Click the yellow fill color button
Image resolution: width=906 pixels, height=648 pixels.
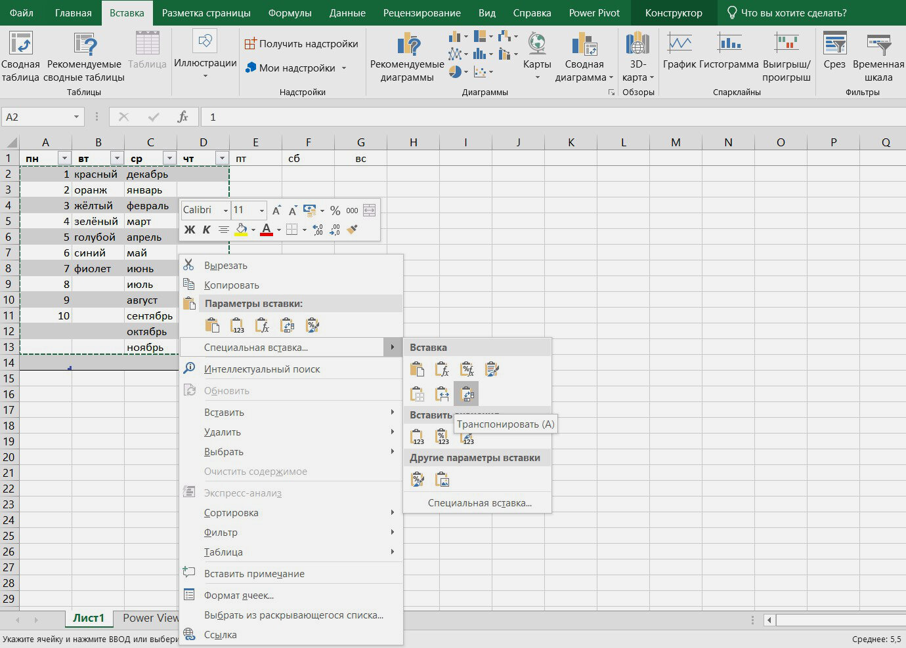[241, 230]
